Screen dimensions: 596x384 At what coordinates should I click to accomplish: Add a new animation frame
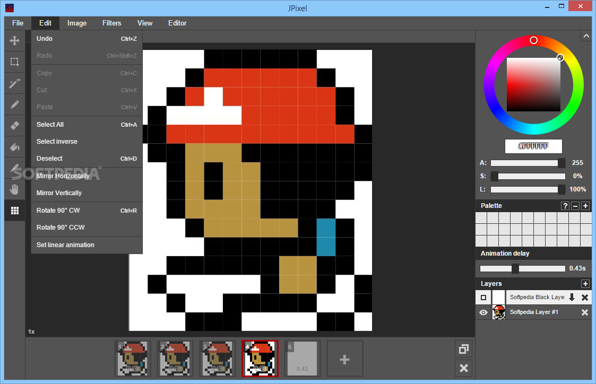[345, 359]
